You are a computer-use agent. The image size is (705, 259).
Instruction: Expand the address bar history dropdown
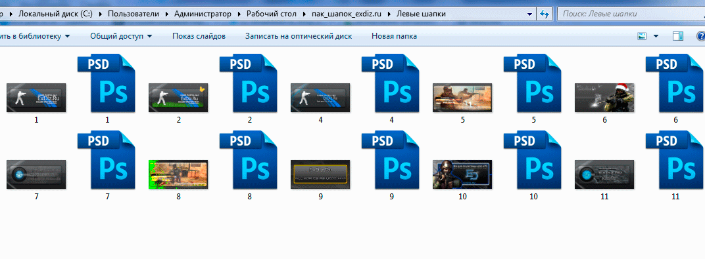tap(529, 14)
